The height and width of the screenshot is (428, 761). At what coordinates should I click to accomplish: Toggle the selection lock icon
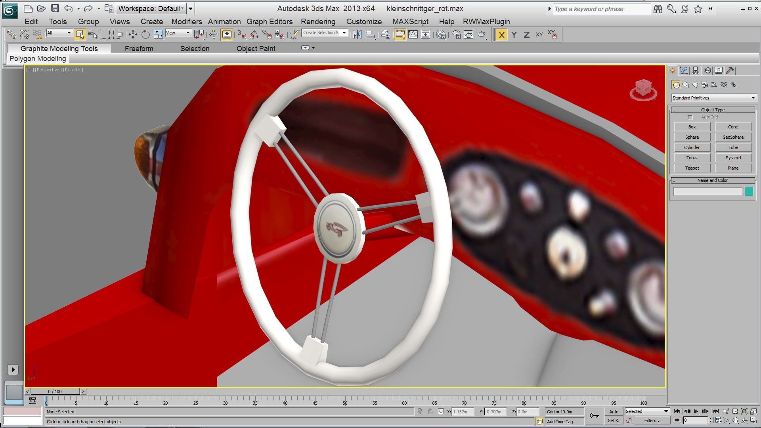(x=430, y=412)
